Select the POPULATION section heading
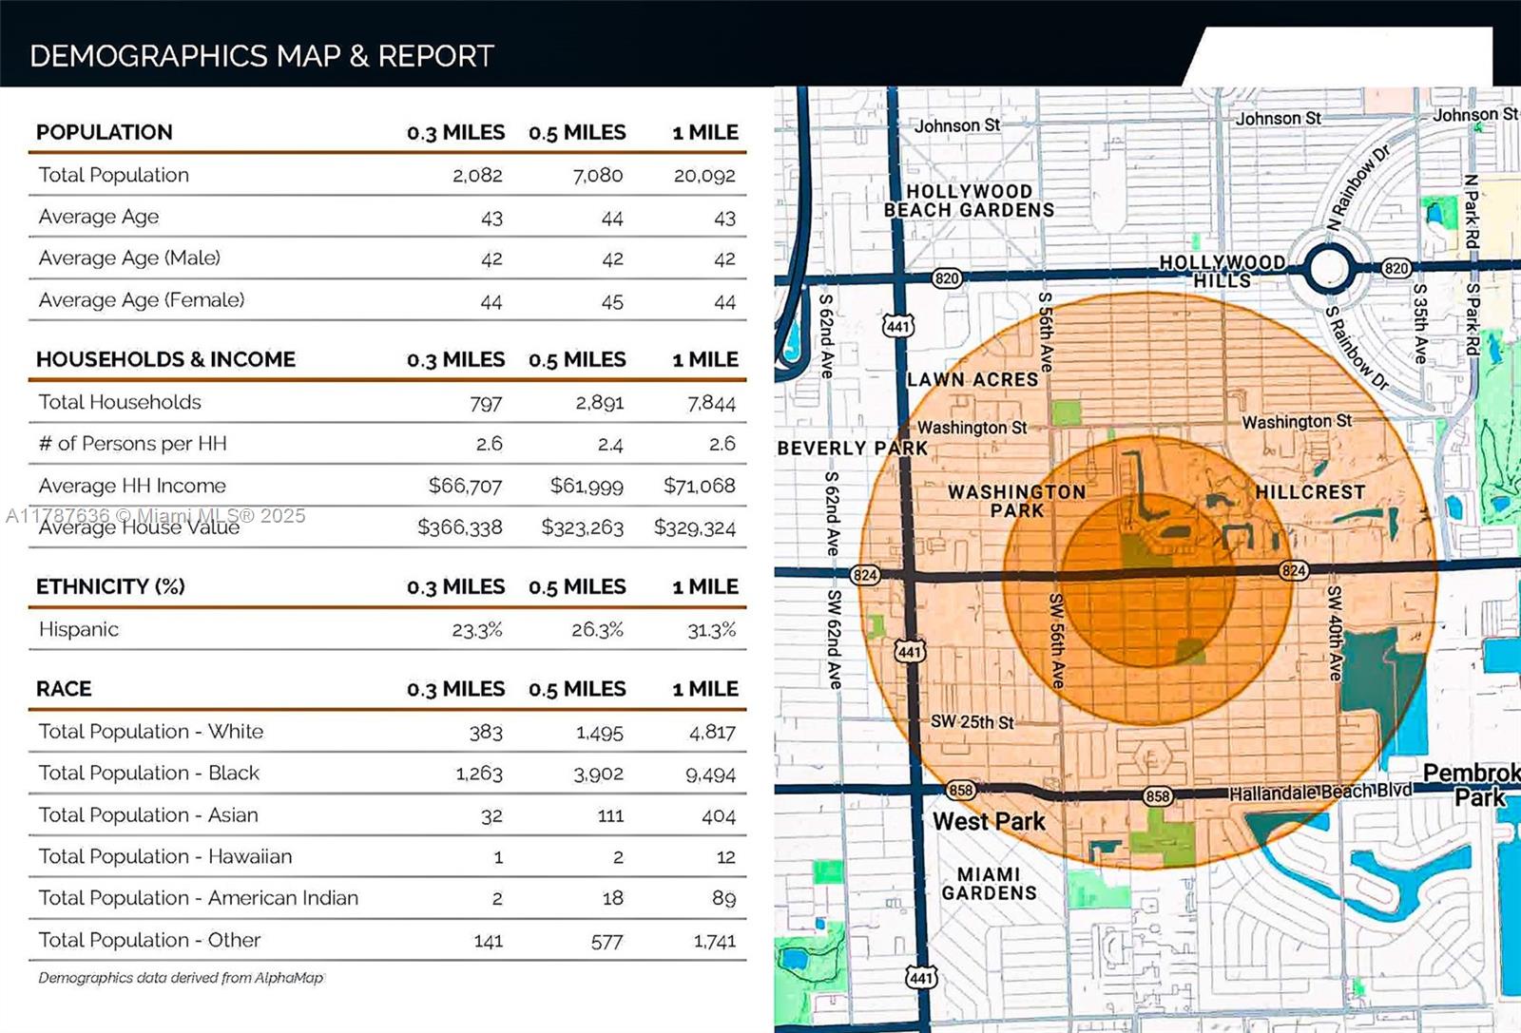1521x1033 pixels. [105, 132]
